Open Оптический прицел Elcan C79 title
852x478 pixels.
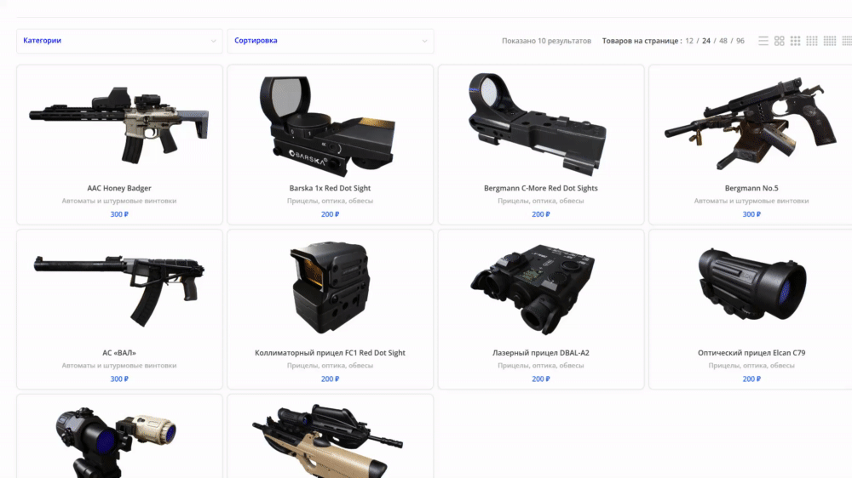click(x=751, y=353)
